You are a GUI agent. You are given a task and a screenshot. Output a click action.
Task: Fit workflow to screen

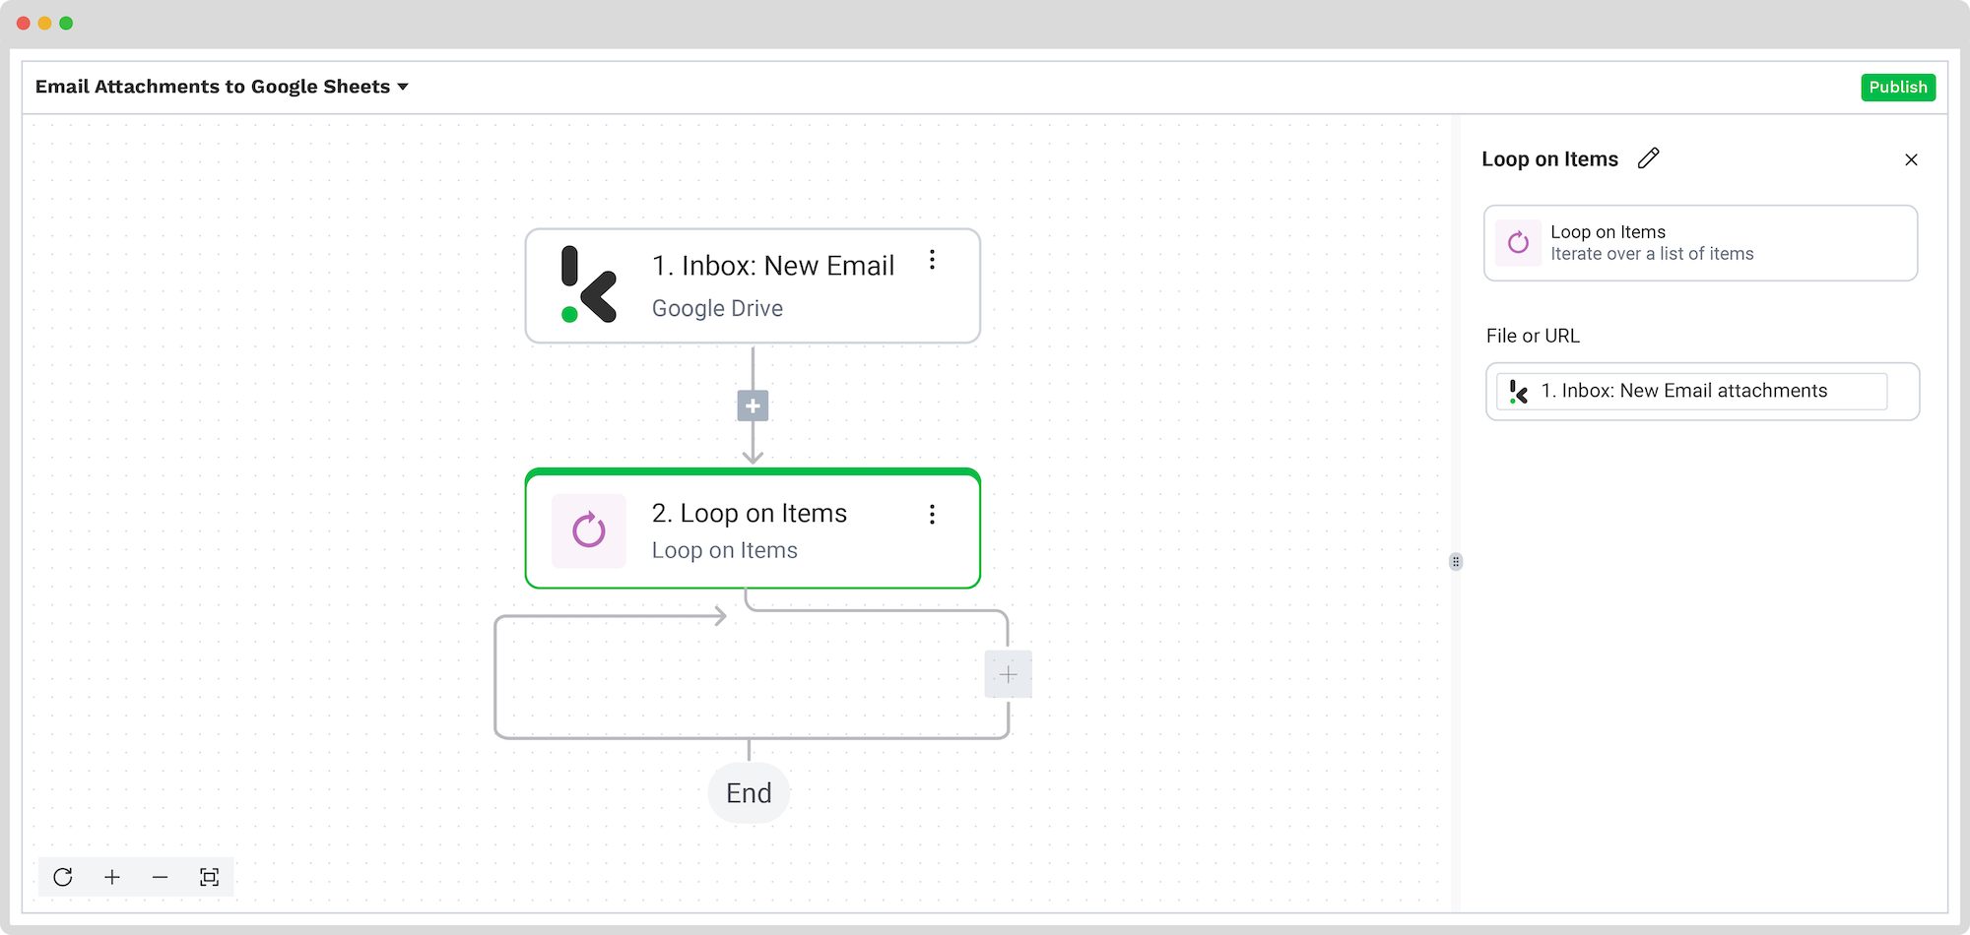click(x=209, y=877)
